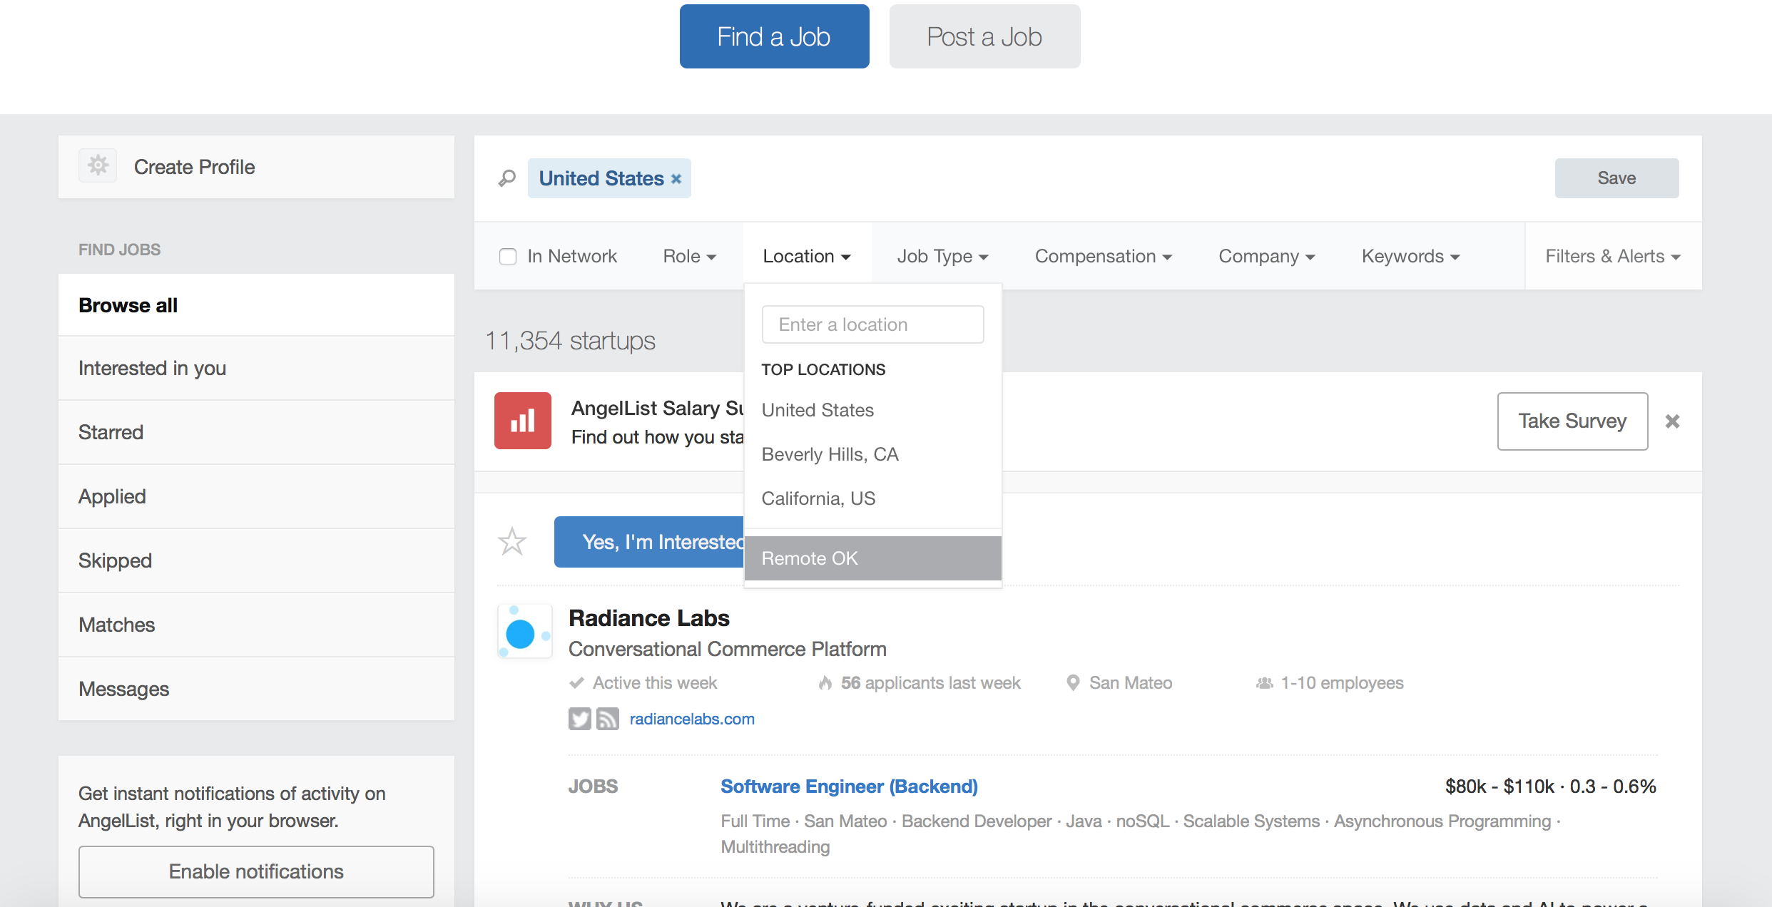The width and height of the screenshot is (1772, 907).
Task: Click the '11,354 startups' count text
Action: point(570,340)
